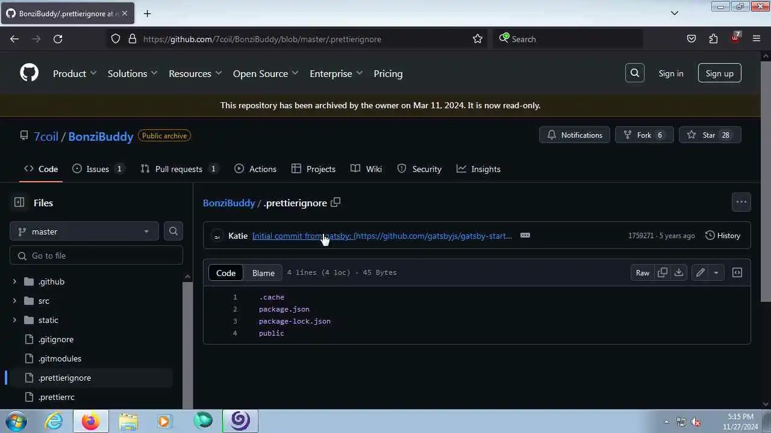Click the pencil edit file icon
Viewport: 771px width, 433px height.
pos(700,272)
